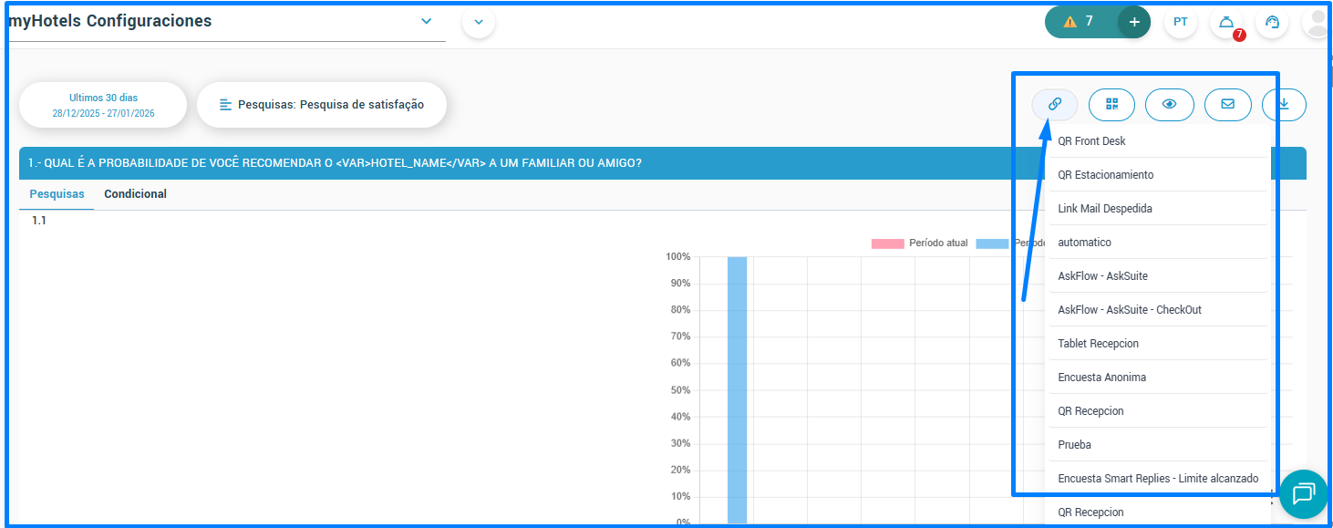The height and width of the screenshot is (528, 1333).
Task: Open the QR code icon button
Action: [1111, 104]
